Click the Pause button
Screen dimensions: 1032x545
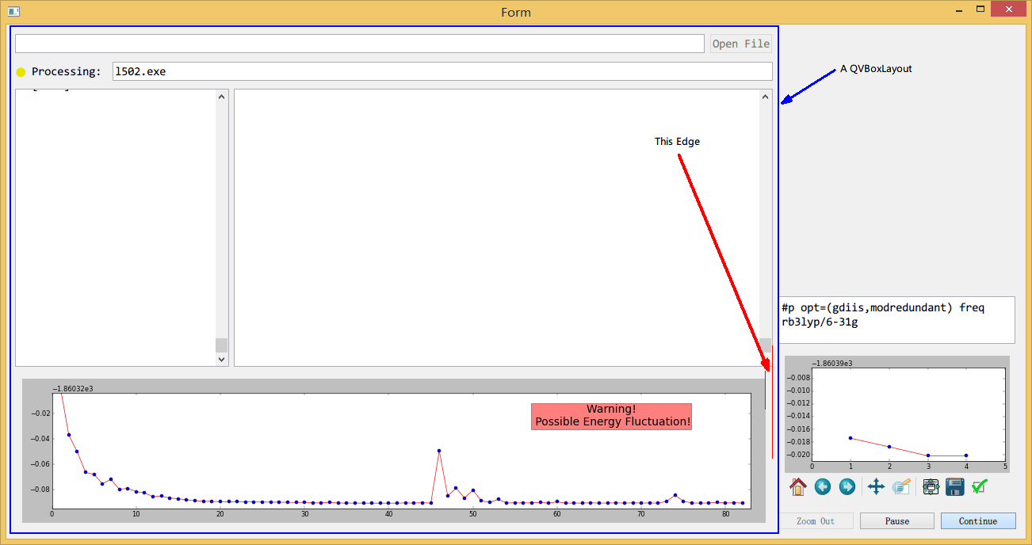(896, 520)
